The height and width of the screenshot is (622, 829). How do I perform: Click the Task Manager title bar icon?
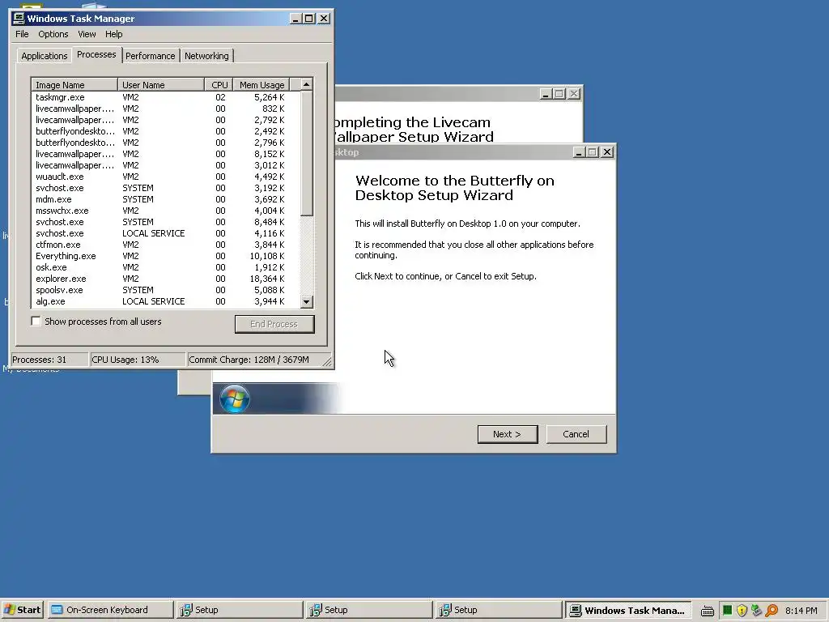19,19
